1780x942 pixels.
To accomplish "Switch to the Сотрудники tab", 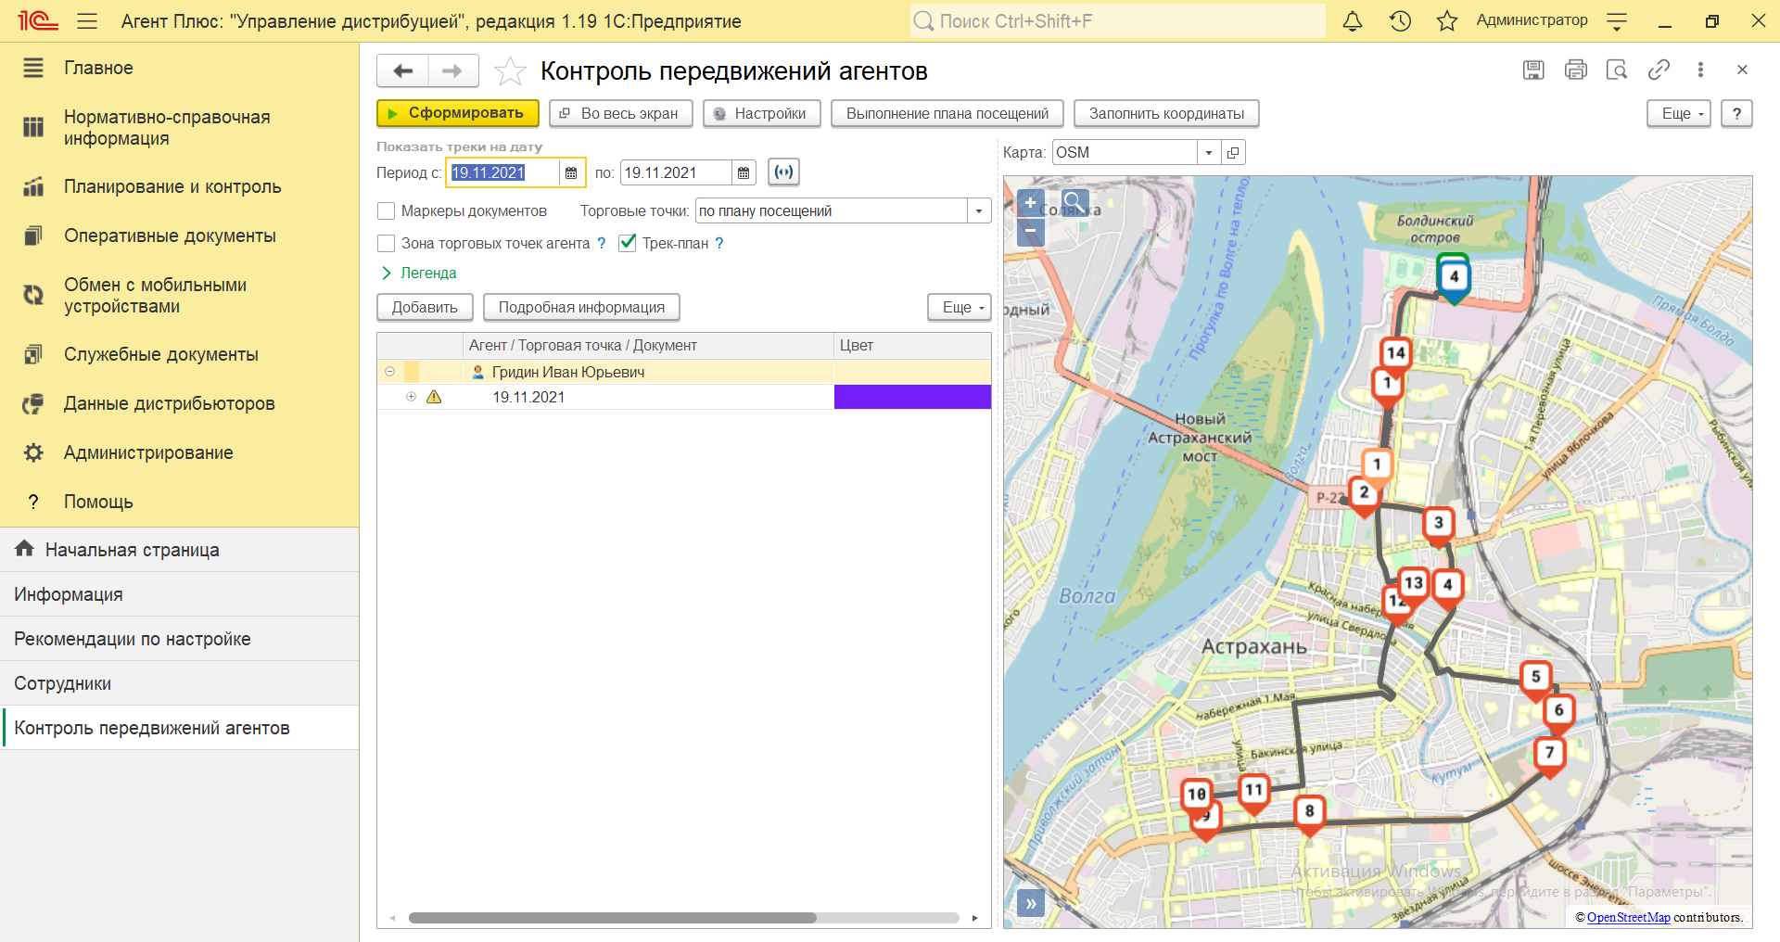I will click(63, 683).
